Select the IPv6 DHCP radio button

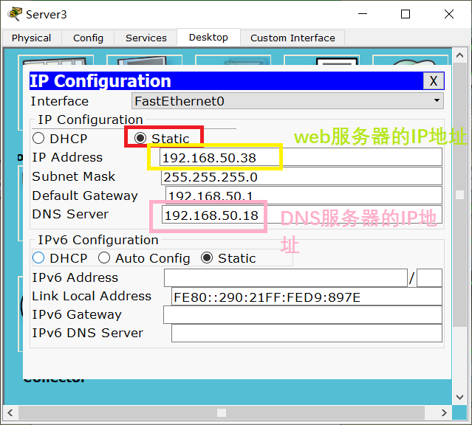pos(38,258)
